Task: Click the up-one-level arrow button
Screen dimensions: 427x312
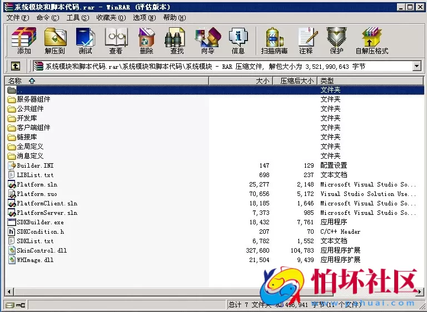Action: coord(15,66)
